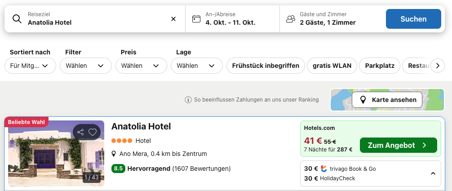Open the Preis dropdown
Image resolution: width=452 pixels, height=191 pixels.
[141, 66]
